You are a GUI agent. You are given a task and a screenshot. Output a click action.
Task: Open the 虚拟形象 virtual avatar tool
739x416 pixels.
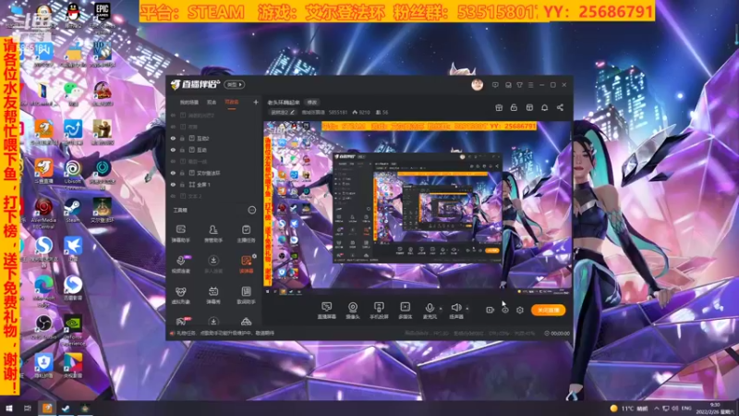coord(180,295)
